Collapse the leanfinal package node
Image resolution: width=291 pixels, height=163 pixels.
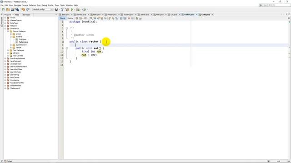point(11,37)
